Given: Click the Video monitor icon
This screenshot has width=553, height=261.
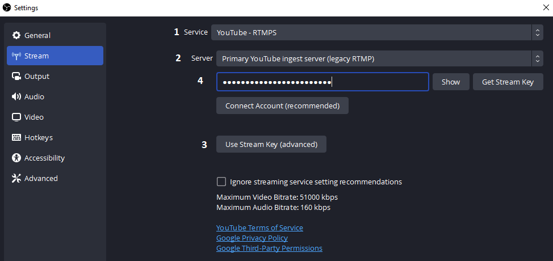Looking at the screenshot, I should tap(16, 117).
